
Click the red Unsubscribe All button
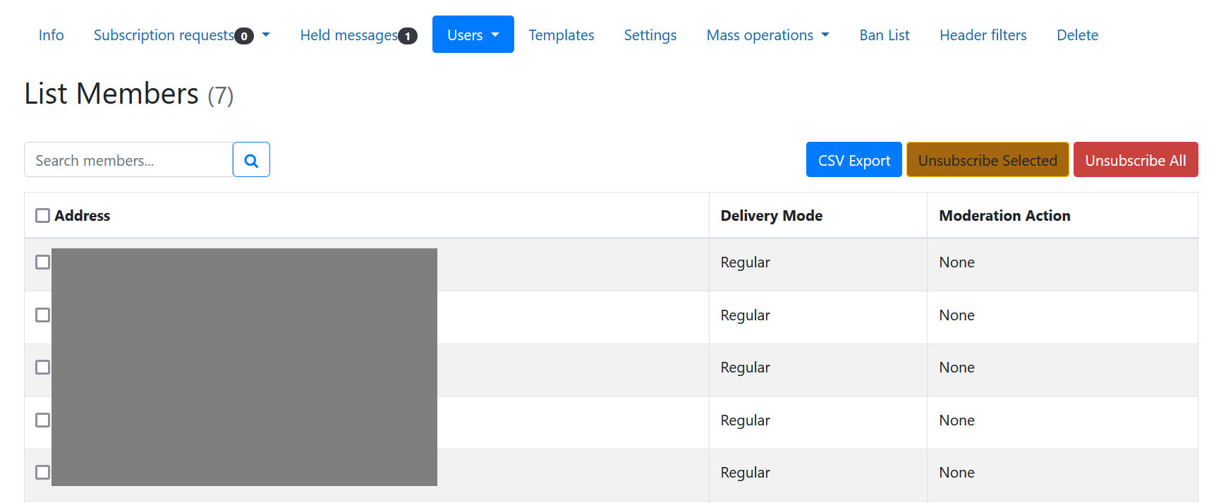pos(1135,160)
